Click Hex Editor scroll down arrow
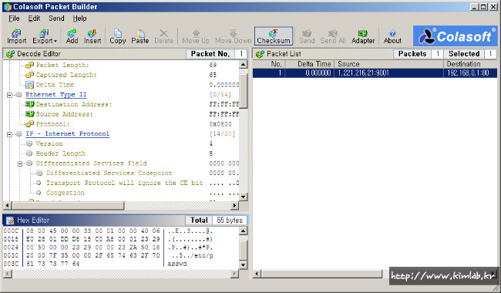This screenshot has width=501, height=293. 243,264
